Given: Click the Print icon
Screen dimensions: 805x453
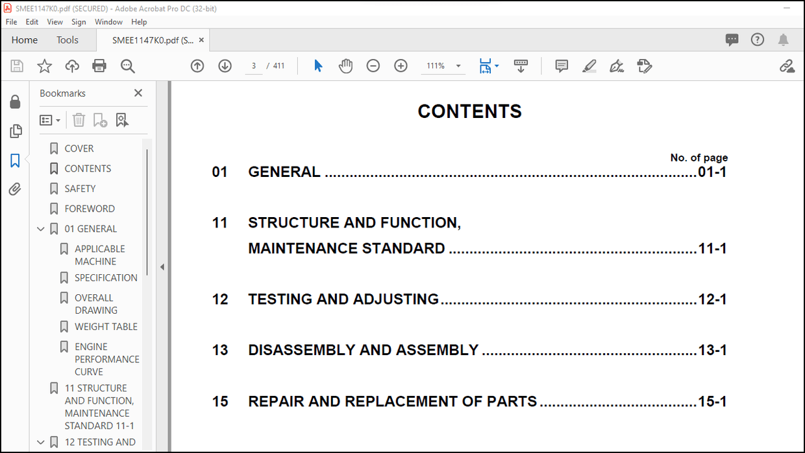Looking at the screenshot, I should 99,65.
